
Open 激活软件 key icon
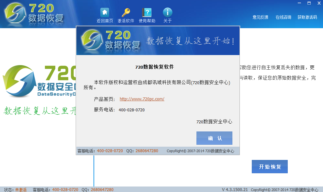tap(126, 12)
